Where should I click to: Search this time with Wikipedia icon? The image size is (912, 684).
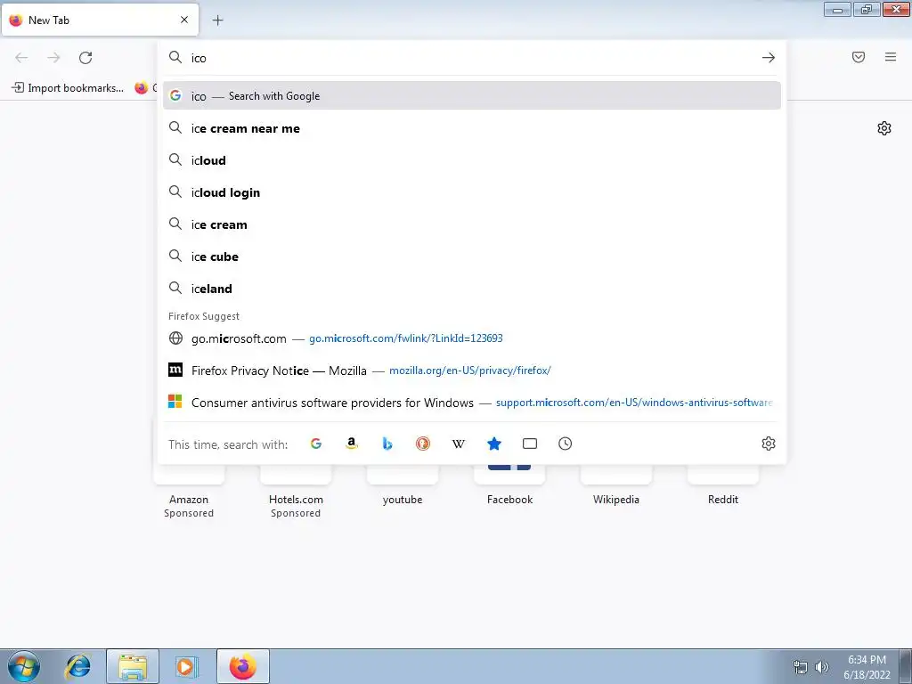459,444
